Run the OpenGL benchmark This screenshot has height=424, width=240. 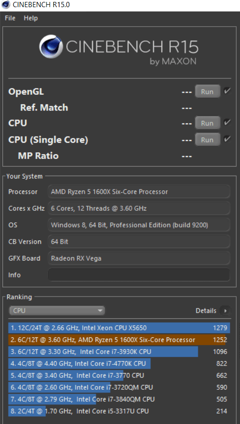(207, 92)
